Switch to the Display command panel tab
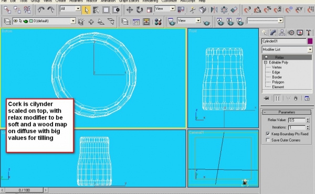This screenshot has width=315, height=194. point(300,33)
